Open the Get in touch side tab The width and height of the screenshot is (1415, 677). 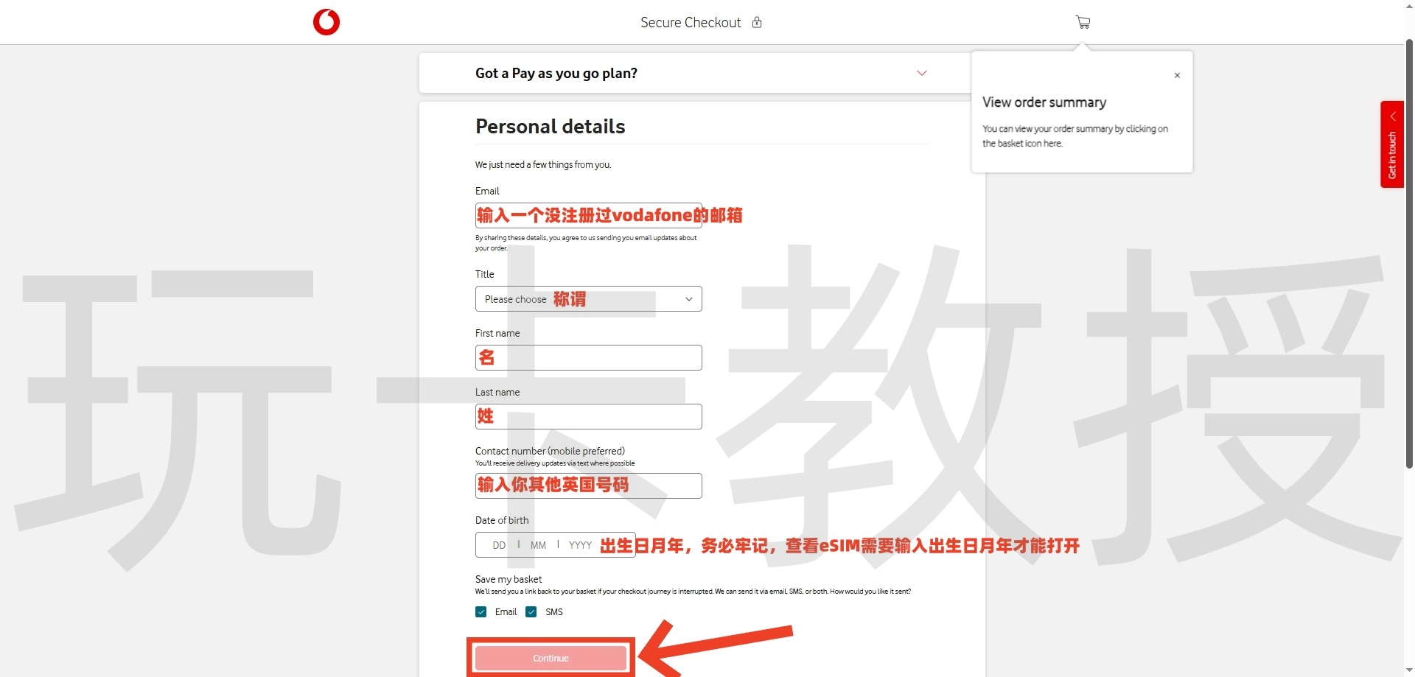tap(1391, 144)
